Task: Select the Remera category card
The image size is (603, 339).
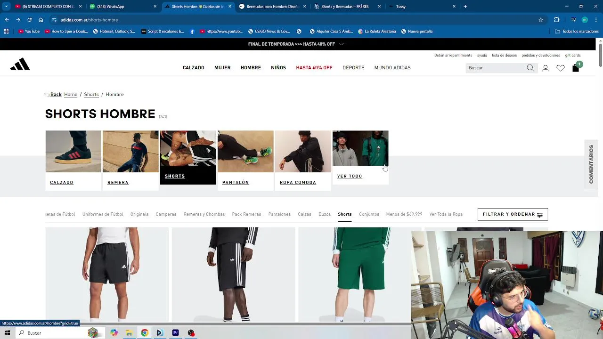Action: (130, 160)
